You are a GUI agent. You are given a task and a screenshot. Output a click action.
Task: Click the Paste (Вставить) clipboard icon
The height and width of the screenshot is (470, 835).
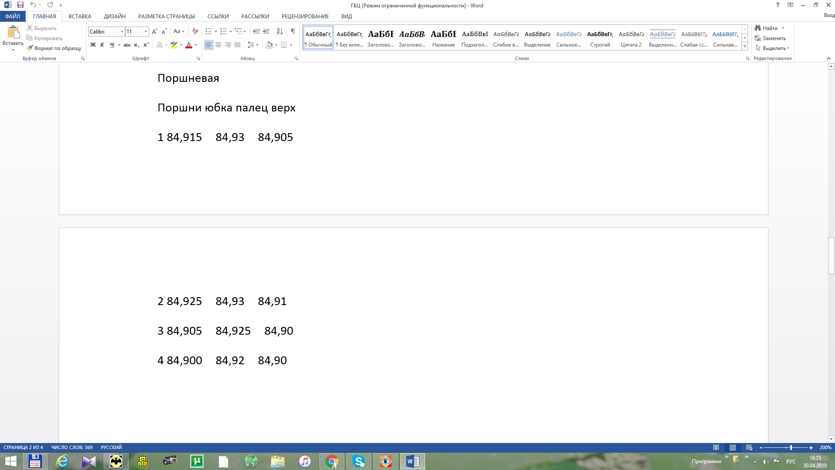[13, 33]
